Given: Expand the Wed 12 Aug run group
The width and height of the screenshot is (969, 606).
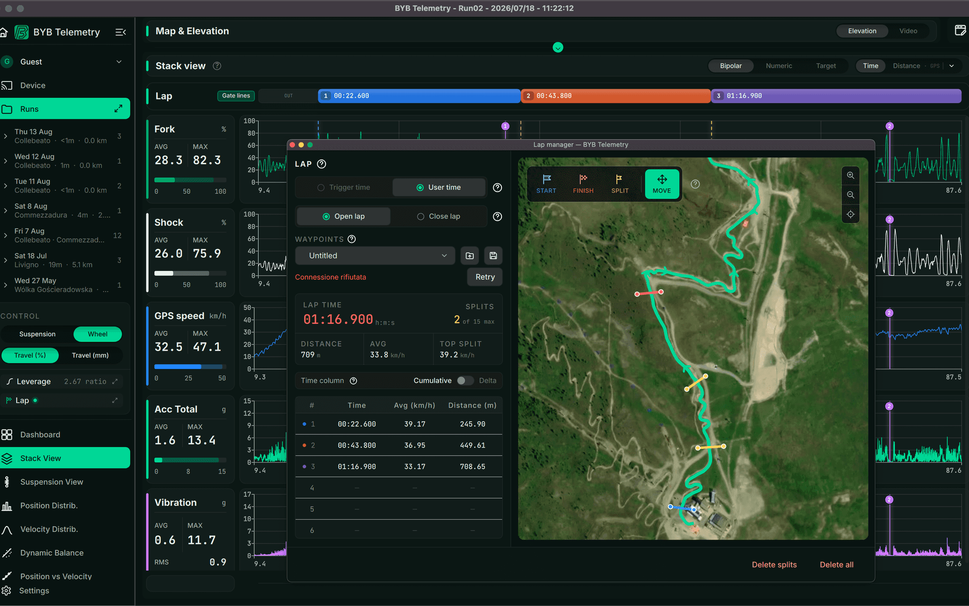Looking at the screenshot, I should click(5, 161).
